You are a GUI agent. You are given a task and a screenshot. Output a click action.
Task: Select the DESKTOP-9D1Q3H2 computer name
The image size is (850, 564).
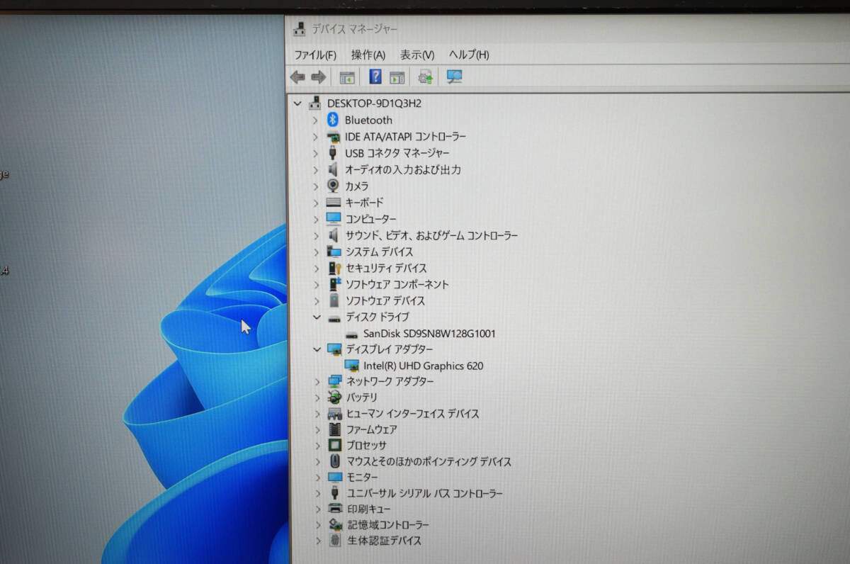[x=374, y=103]
